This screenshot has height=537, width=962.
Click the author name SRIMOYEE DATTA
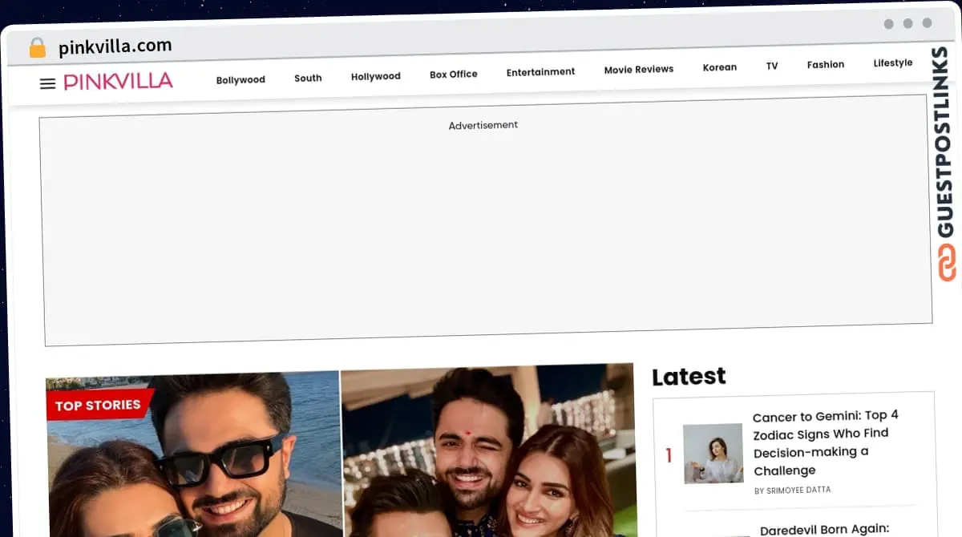794,490
